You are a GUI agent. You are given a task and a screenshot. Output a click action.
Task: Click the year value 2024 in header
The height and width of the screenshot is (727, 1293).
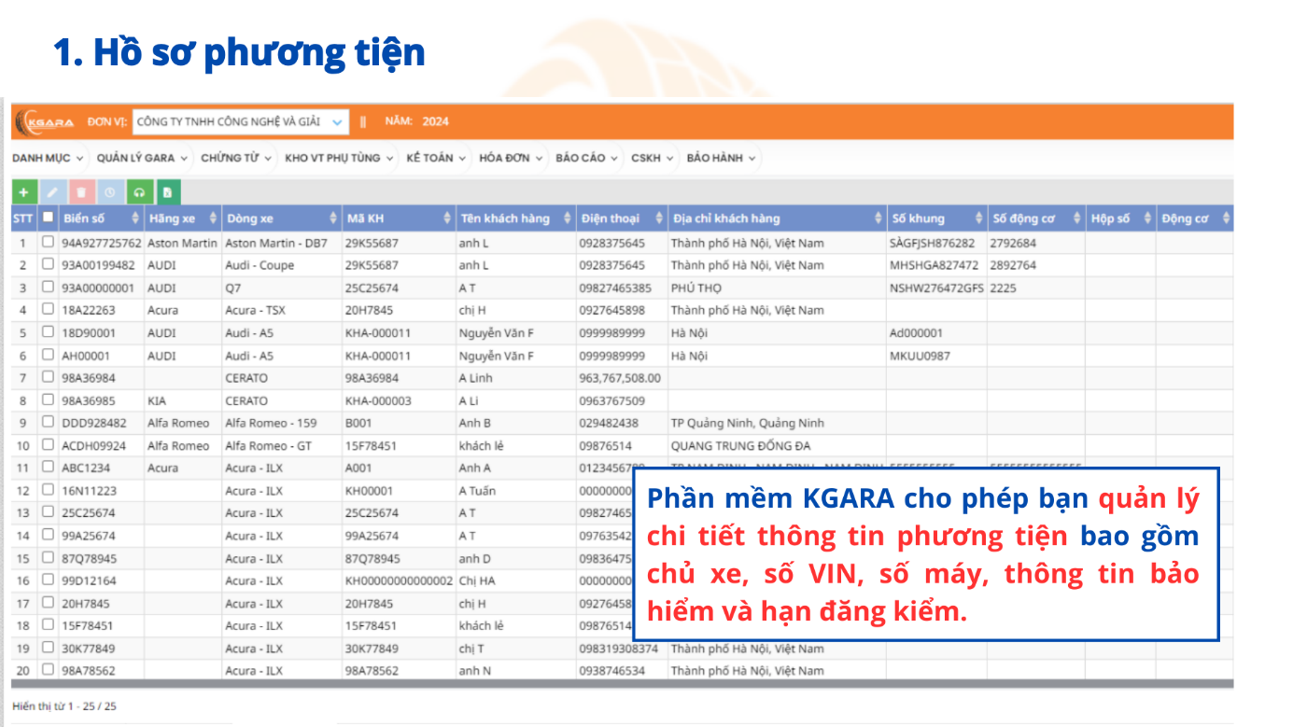[x=435, y=121]
